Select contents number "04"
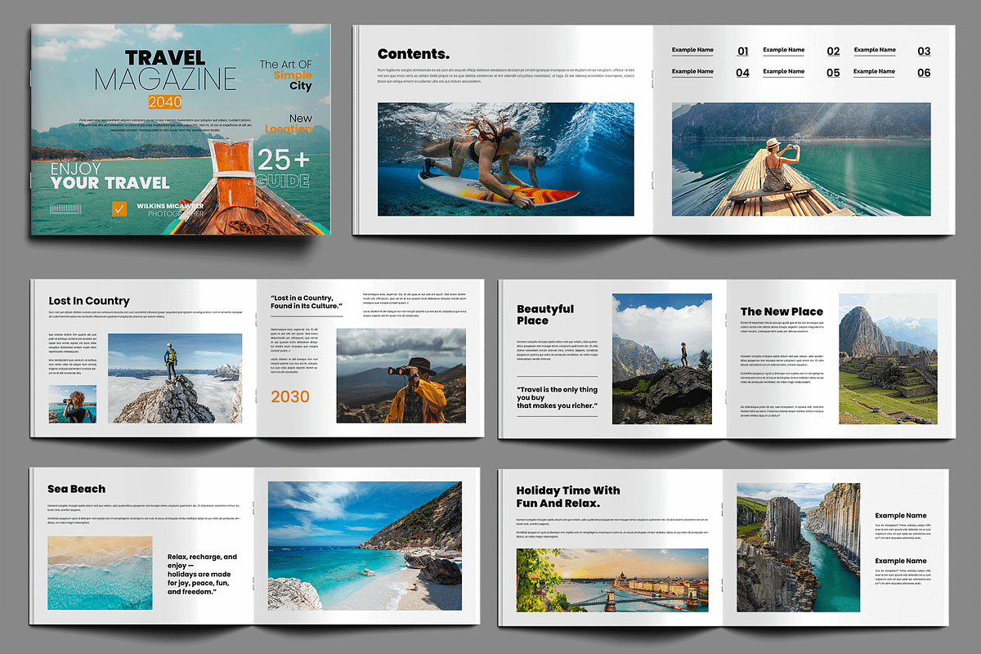The width and height of the screenshot is (981, 654). [743, 73]
